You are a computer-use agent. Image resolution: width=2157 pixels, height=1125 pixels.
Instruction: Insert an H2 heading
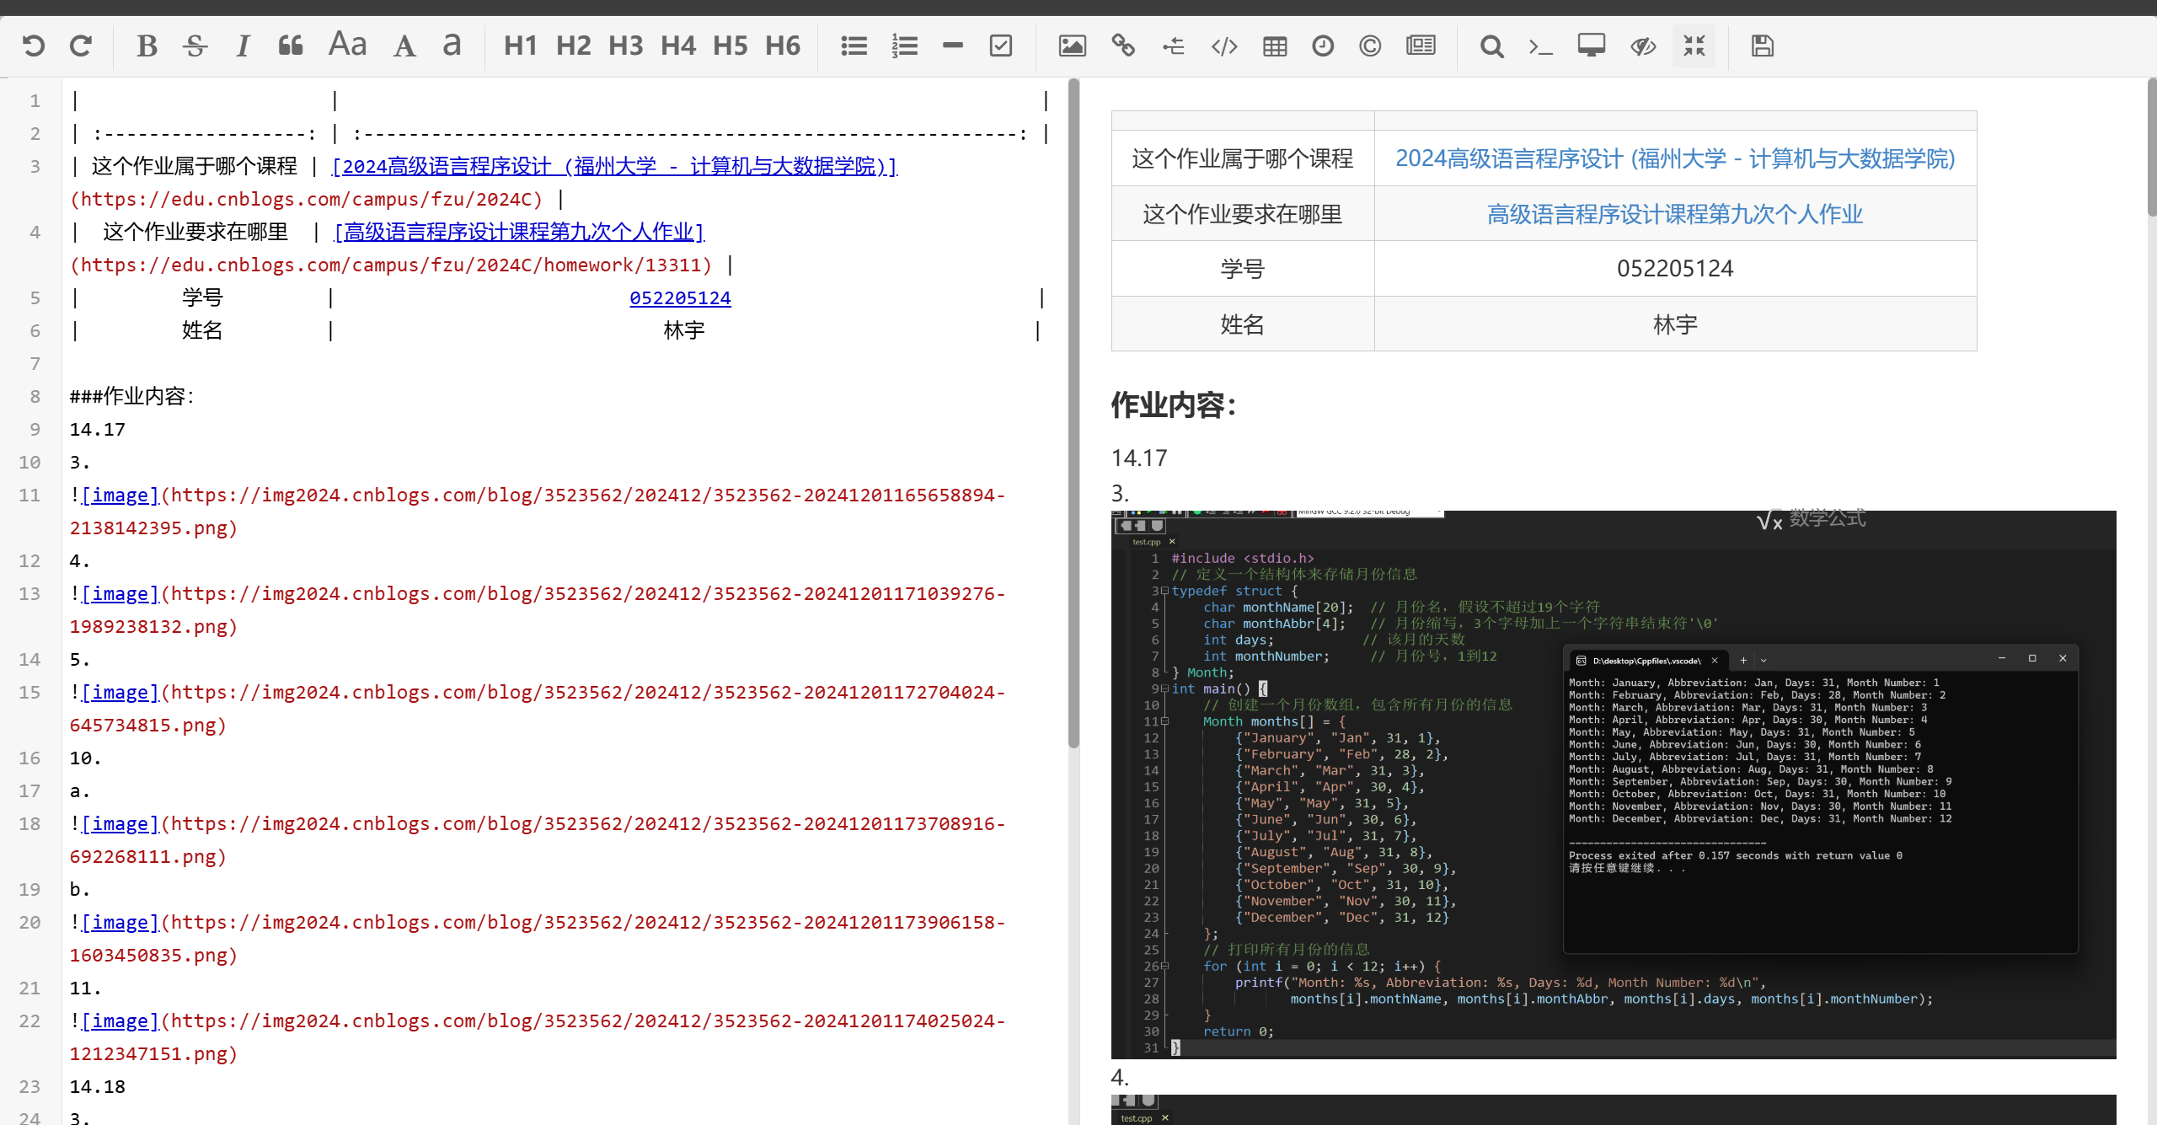click(573, 46)
